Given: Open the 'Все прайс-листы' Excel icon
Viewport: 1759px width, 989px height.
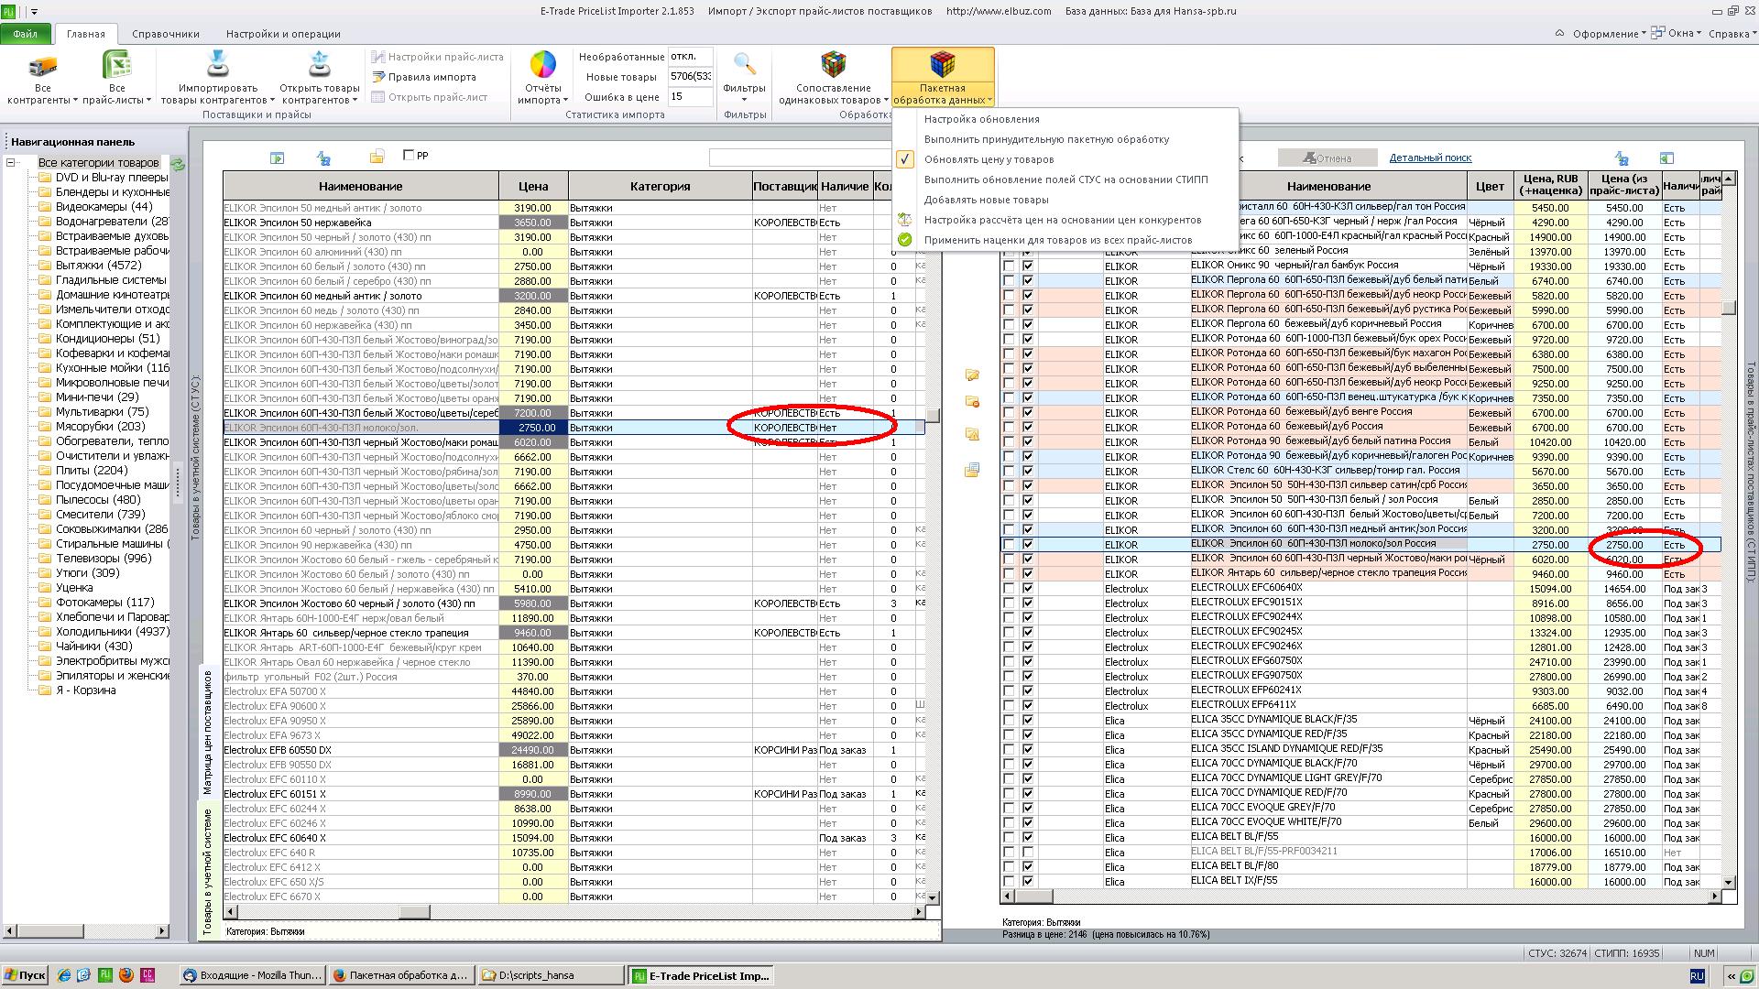Looking at the screenshot, I should [x=116, y=66].
